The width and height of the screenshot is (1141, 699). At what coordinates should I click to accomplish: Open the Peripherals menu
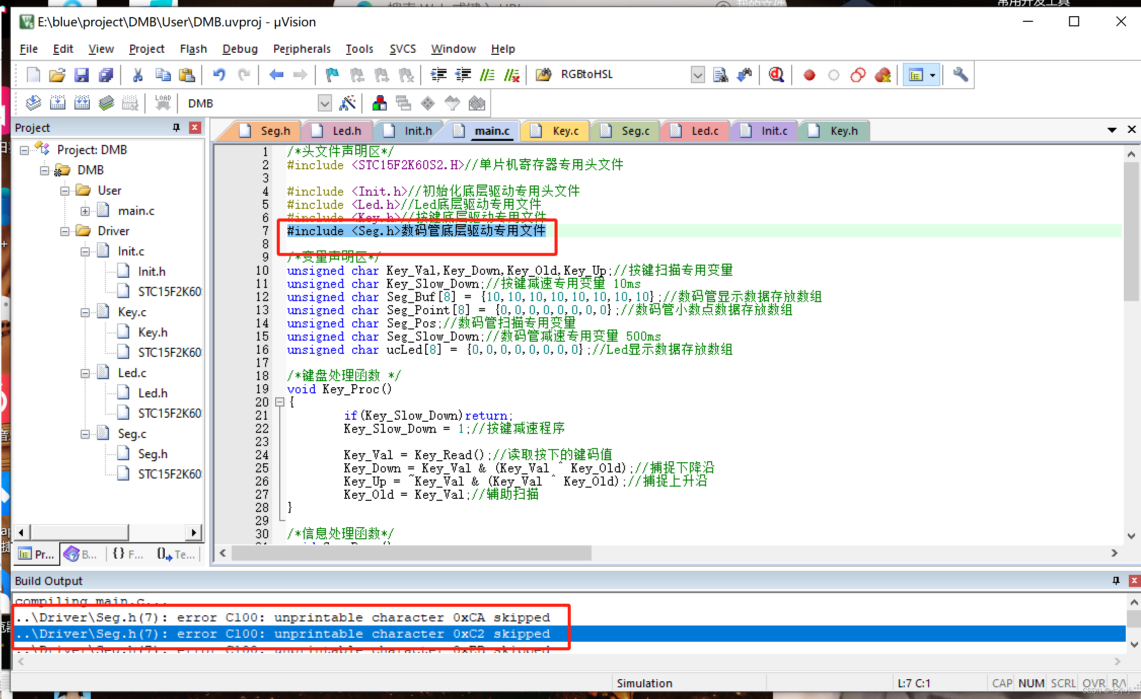coord(302,49)
